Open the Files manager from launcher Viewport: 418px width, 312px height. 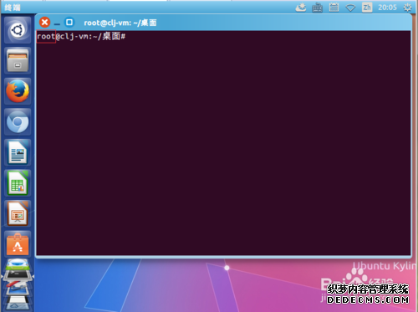click(18, 60)
